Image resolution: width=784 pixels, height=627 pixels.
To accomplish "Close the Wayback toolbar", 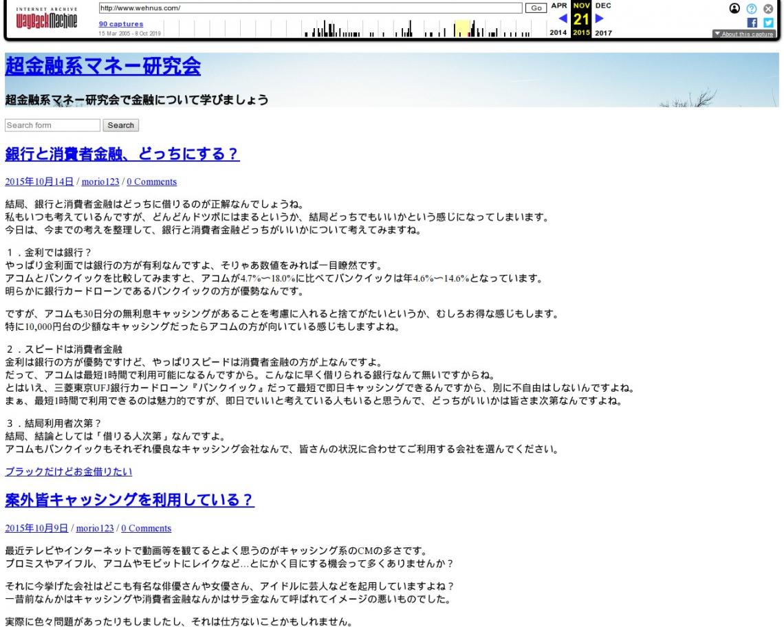I will 768,8.
